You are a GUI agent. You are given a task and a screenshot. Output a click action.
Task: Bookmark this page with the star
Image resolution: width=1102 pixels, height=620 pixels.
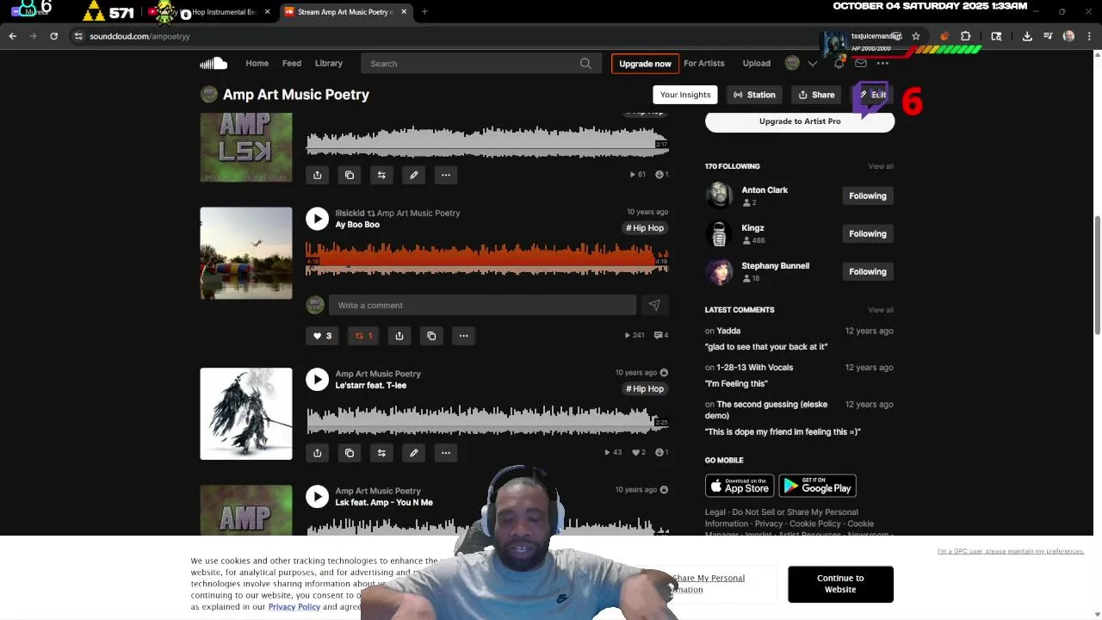tap(916, 36)
